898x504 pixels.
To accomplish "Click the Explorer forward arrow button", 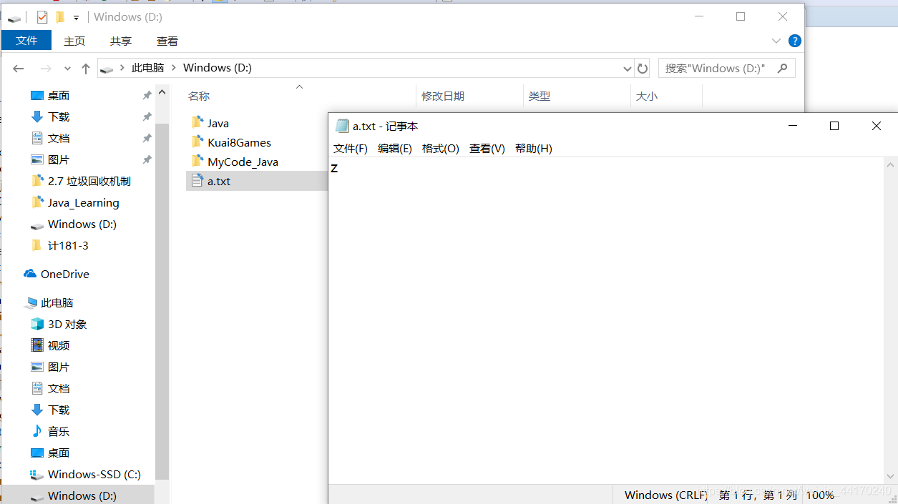I will [46, 69].
